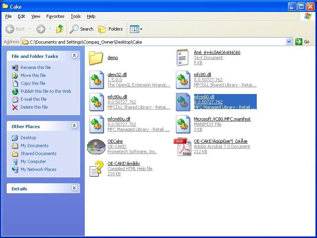Click the Rename this file icon
Viewport: 317px width, 238px height.
[x=15, y=67]
